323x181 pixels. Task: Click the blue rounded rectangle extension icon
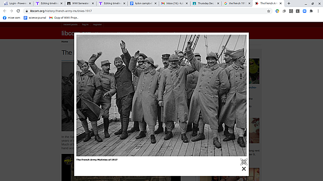pos(304,11)
